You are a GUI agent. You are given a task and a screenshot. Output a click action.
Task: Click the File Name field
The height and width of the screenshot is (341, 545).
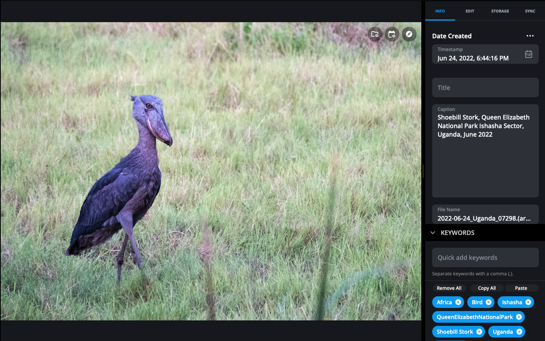pos(485,214)
